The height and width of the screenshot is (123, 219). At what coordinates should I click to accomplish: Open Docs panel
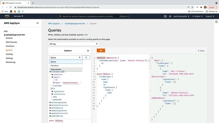pyautogui.click(x=201, y=51)
